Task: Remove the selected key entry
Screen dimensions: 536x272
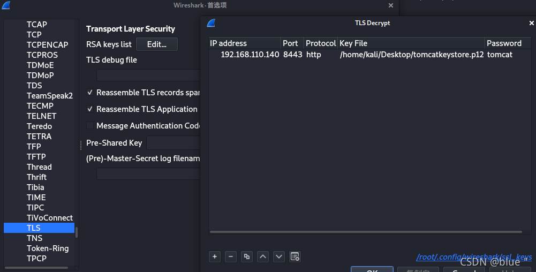Action: click(x=231, y=256)
